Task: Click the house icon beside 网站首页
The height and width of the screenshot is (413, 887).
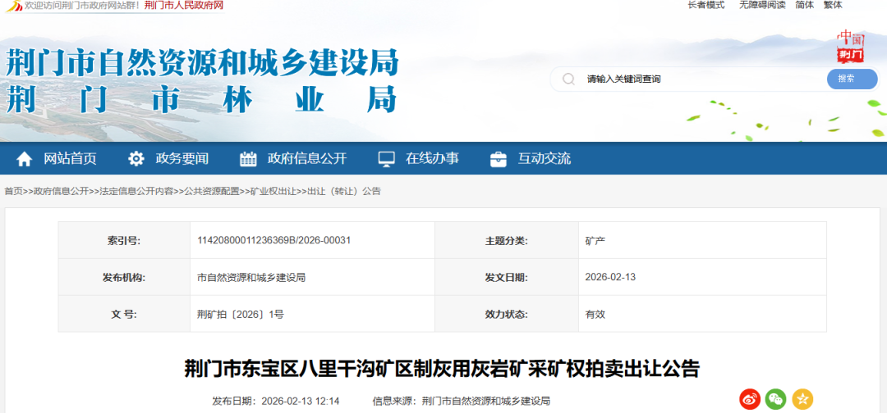Action: coord(25,158)
